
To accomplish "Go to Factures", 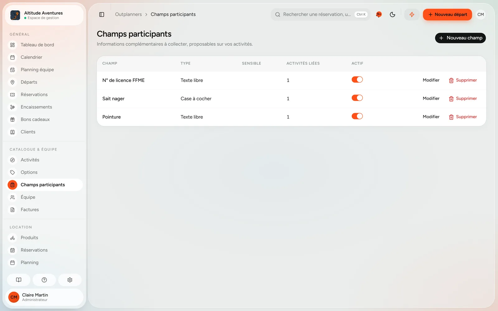I will click(45, 210).
